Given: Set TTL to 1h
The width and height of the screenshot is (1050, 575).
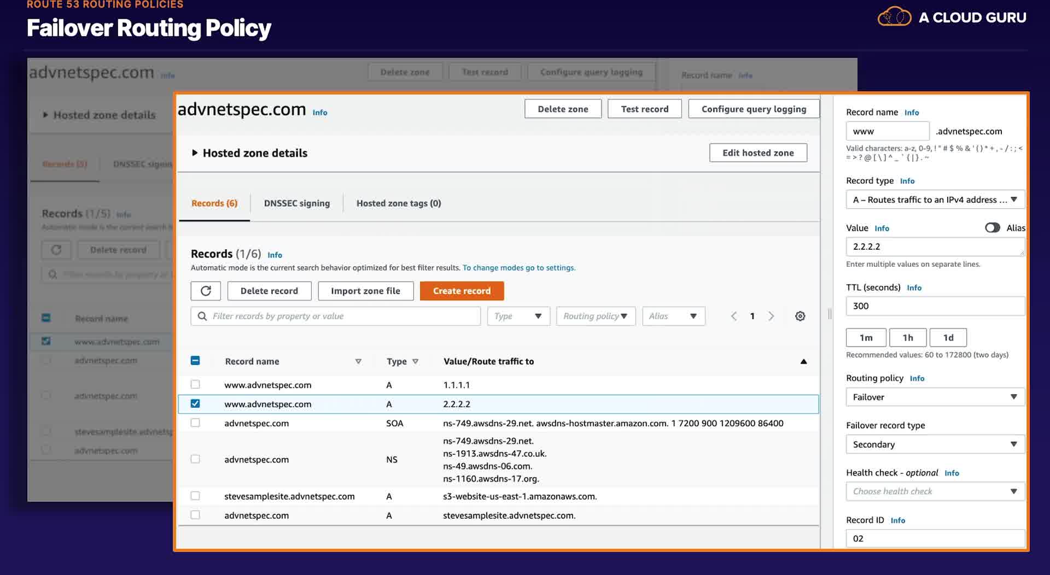Looking at the screenshot, I should click(x=908, y=338).
